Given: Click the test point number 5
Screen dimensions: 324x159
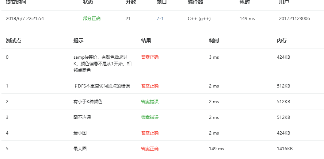Looking at the screenshot, I should (7, 149).
